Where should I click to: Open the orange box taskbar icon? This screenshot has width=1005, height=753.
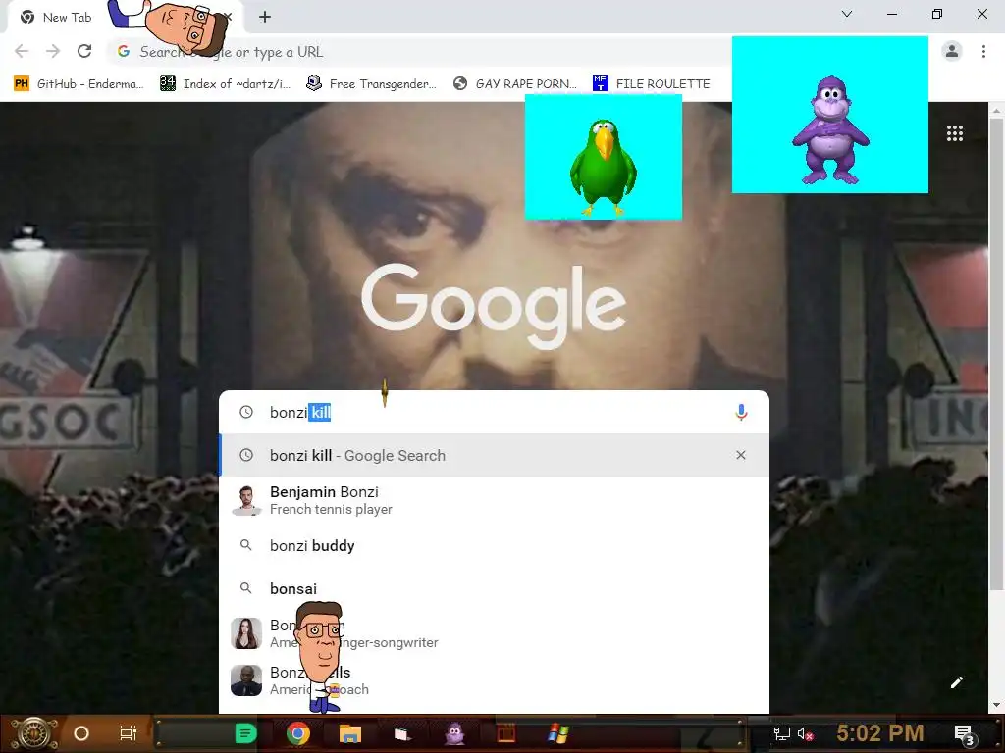point(506,733)
